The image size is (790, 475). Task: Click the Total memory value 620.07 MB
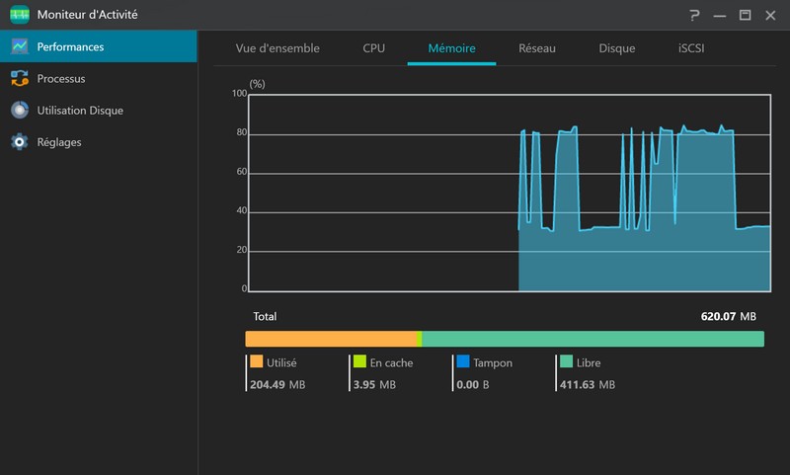point(728,316)
